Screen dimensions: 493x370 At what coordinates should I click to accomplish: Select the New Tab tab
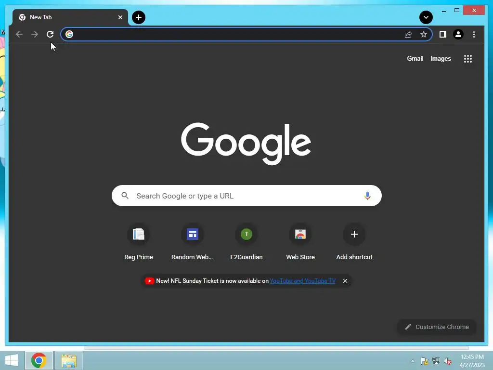click(x=70, y=17)
